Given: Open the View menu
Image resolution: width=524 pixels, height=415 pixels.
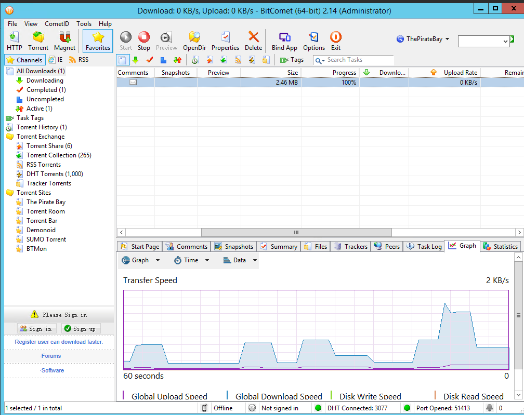Looking at the screenshot, I should point(31,24).
